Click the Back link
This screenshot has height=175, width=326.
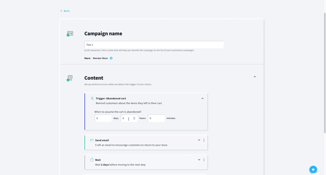tap(66, 11)
